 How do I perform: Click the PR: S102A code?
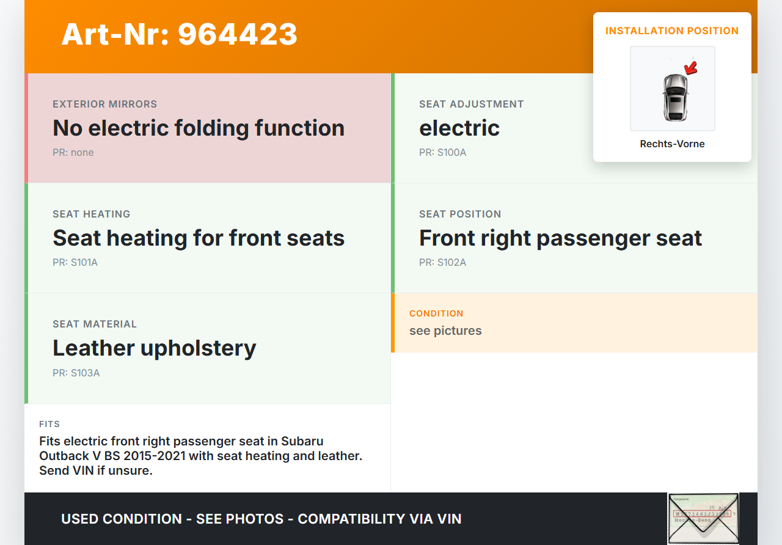point(442,263)
